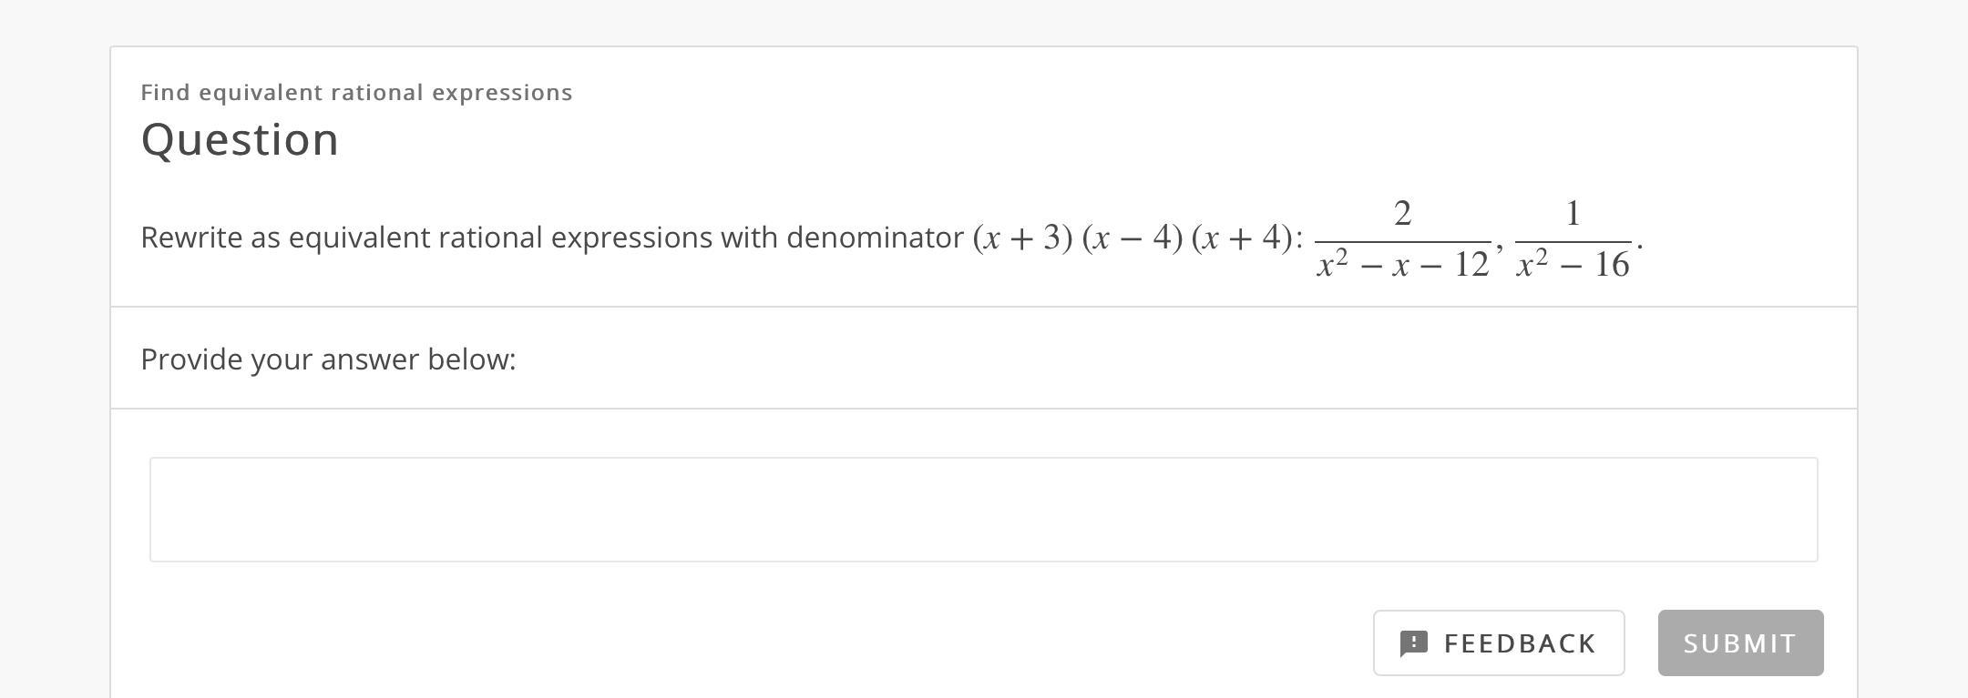This screenshot has width=1968, height=698.
Task: Click the feedback speech bubble icon
Action: point(1413,643)
